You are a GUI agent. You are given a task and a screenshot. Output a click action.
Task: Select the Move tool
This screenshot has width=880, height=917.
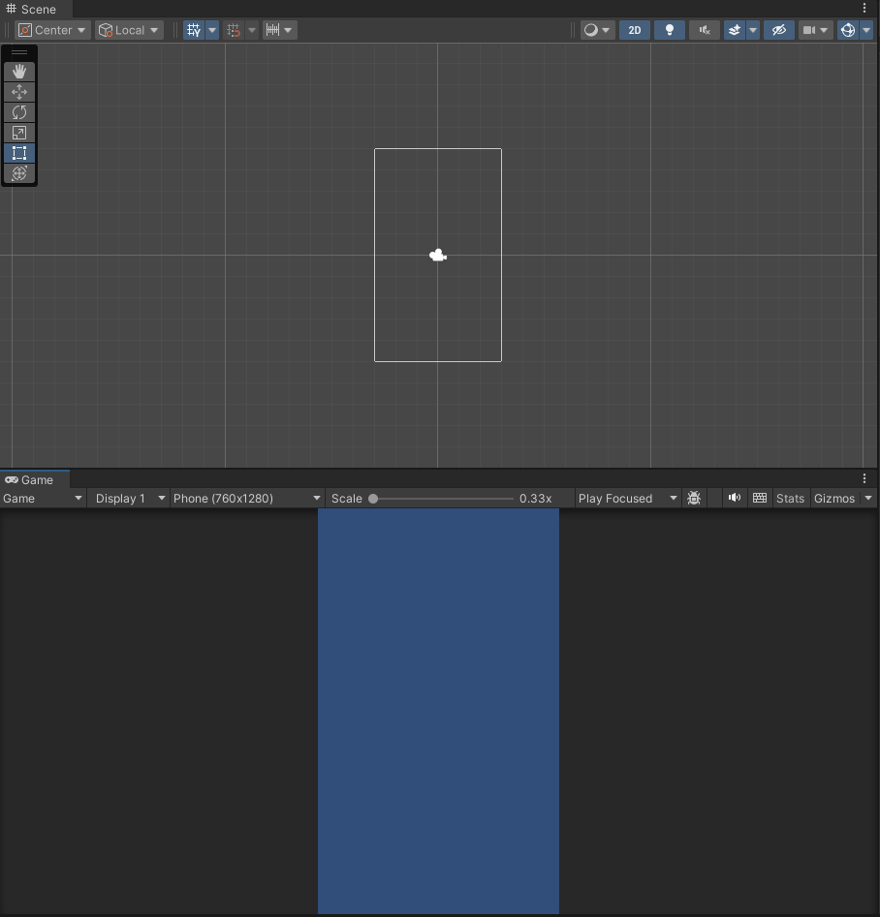pos(19,92)
